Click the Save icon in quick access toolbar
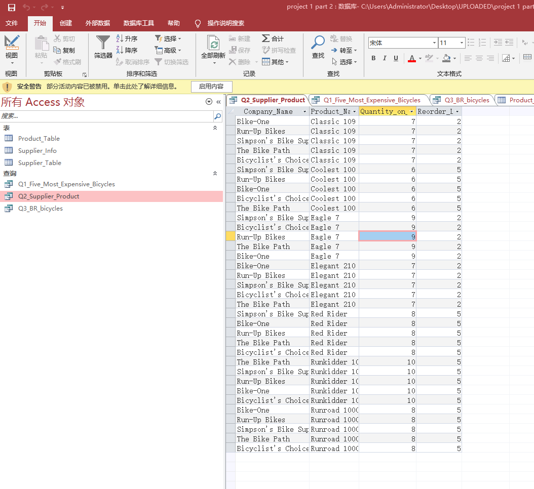 [12, 7]
